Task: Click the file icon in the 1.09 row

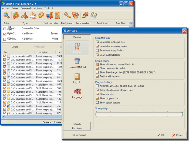Action: pos(8,67)
